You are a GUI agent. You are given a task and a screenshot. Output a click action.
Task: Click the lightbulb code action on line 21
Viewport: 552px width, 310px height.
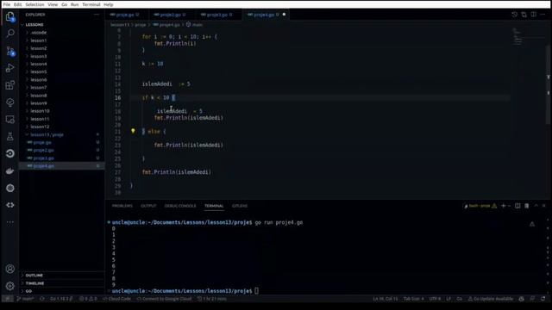[133, 131]
